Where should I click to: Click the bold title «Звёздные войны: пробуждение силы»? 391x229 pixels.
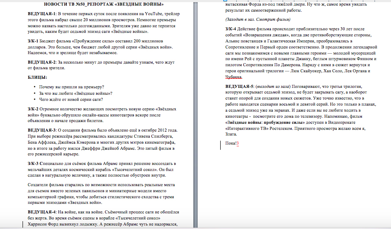pyautogui.click(x=265, y=123)
